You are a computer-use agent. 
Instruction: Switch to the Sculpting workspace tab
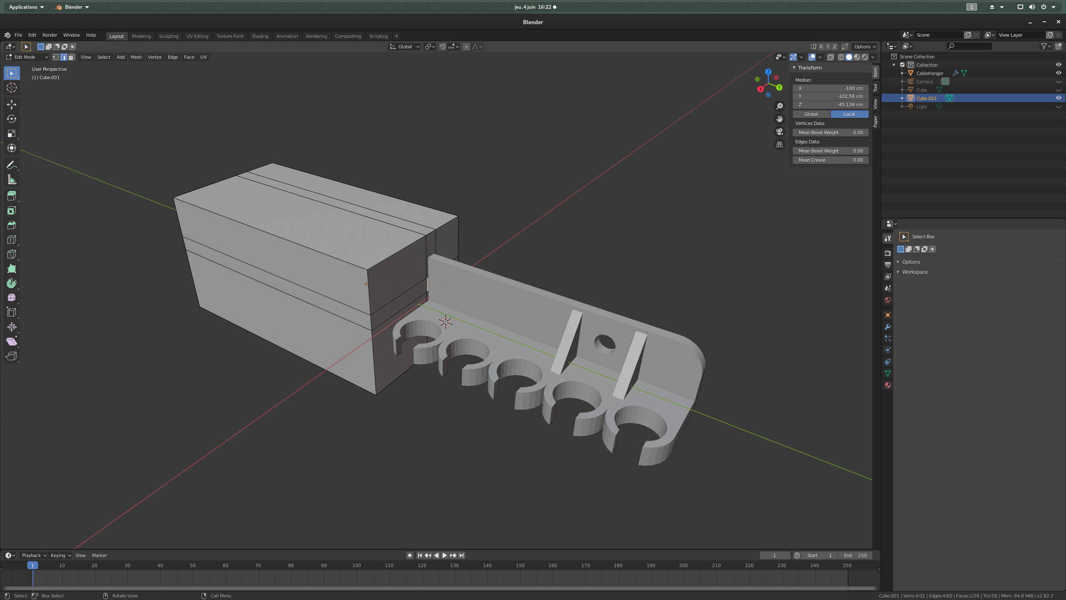click(x=168, y=36)
